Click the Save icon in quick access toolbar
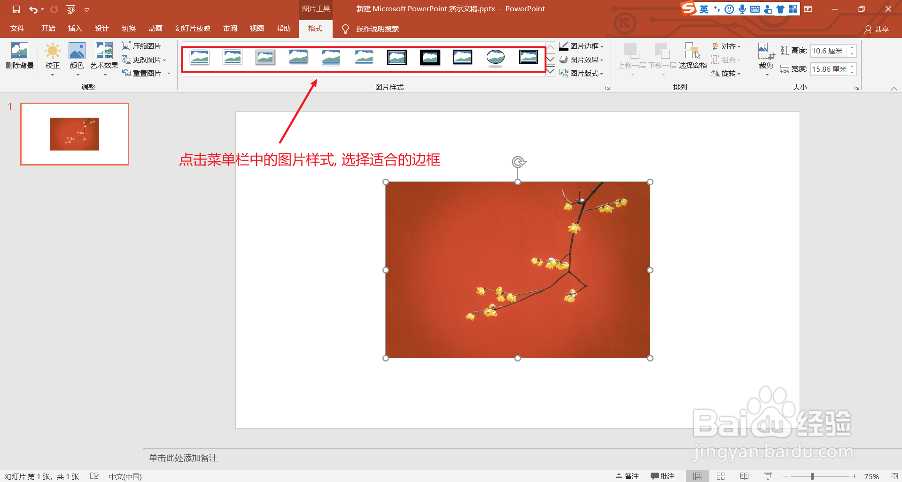The width and height of the screenshot is (902, 482). tap(16, 9)
